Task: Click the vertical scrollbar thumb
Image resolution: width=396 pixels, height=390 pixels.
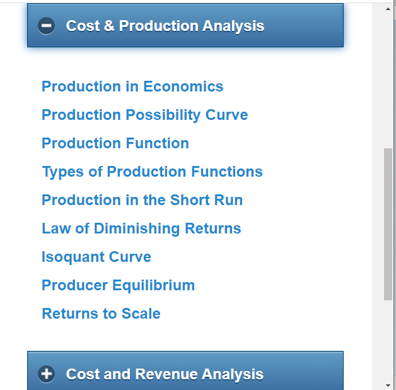Action: [x=388, y=224]
